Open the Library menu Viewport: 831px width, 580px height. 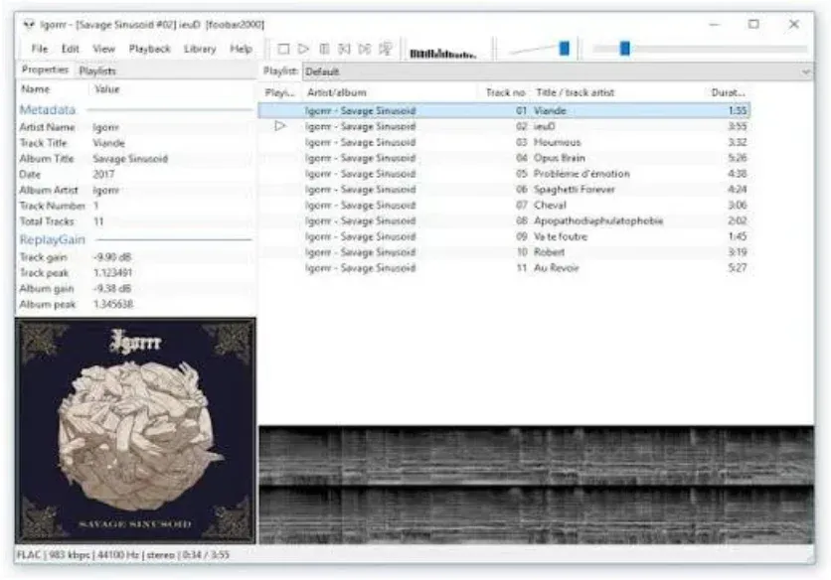200,49
